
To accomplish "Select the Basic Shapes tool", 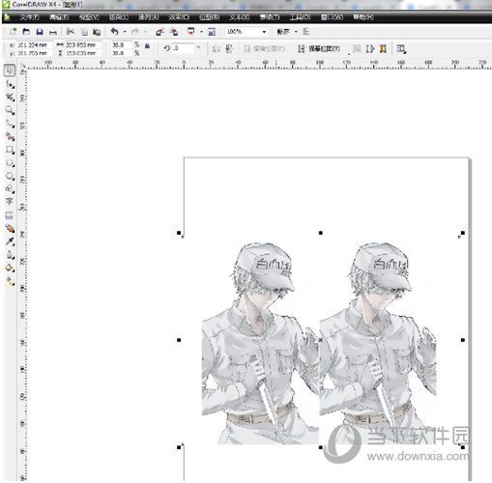I will tap(10, 188).
